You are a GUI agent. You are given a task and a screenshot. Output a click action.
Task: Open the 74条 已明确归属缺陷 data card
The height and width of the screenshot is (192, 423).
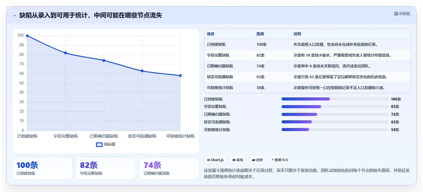(x=169, y=168)
